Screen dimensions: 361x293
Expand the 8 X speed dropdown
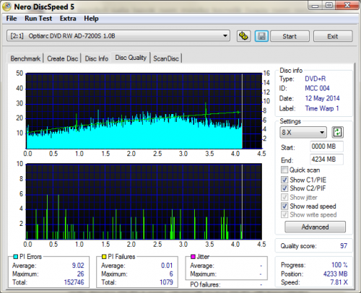(303, 132)
